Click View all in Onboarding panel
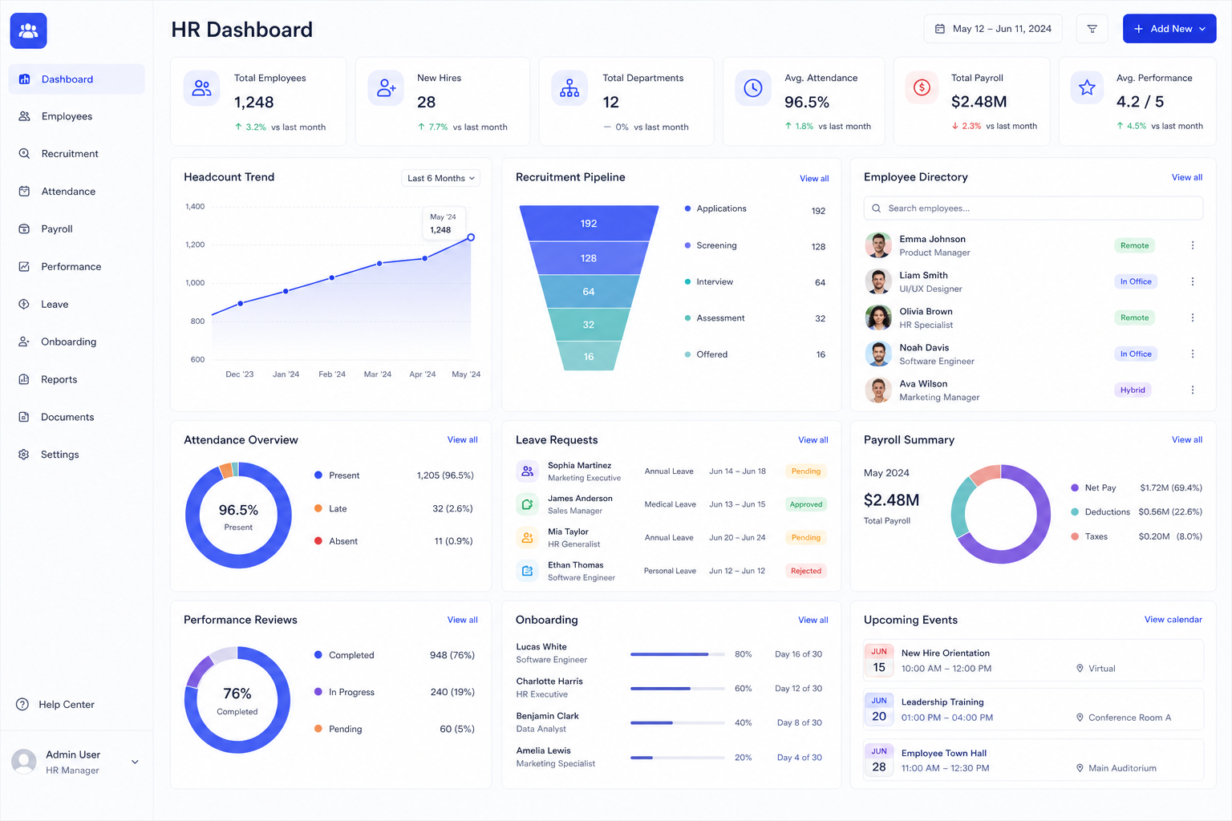The height and width of the screenshot is (821, 1232). click(813, 620)
